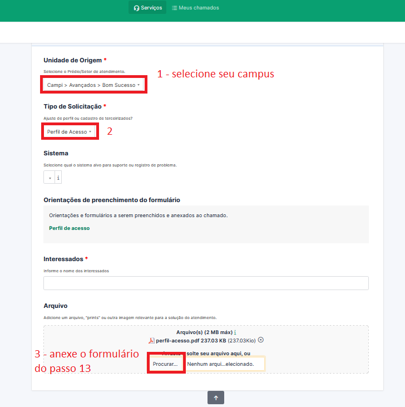Image resolution: width=405 pixels, height=407 pixels.
Task: Click the scroll-to-top arrow button
Action: pos(216,397)
